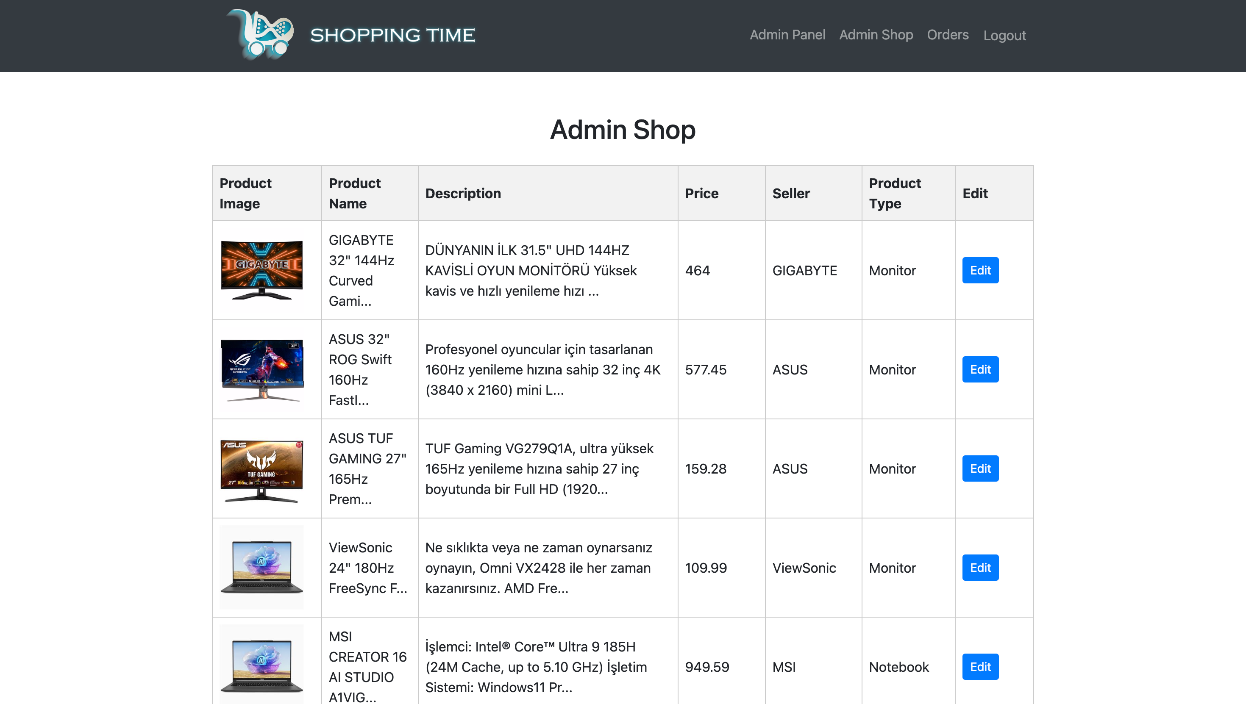Open the MSI CREATOR row laptop image

[261, 665]
